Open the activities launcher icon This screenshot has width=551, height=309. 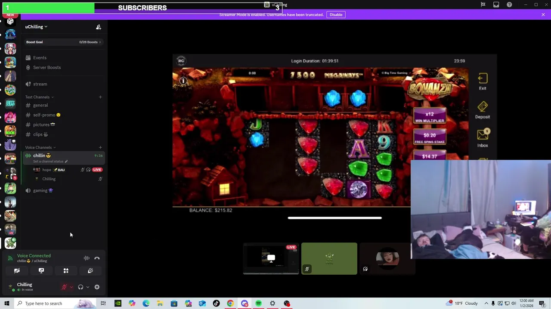(66, 271)
